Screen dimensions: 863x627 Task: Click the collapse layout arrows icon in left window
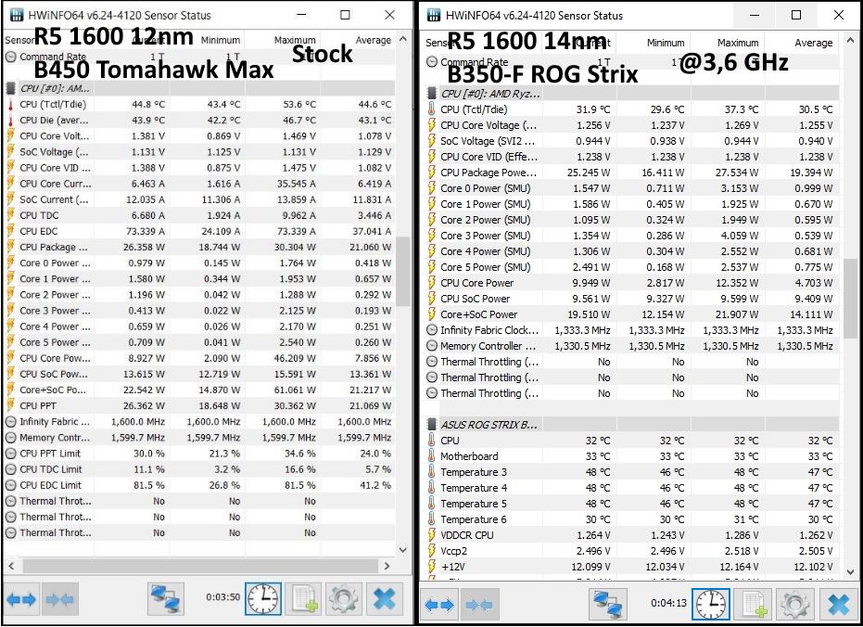[x=60, y=599]
